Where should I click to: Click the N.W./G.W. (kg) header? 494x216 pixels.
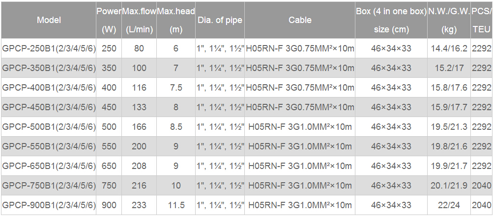coord(449,20)
